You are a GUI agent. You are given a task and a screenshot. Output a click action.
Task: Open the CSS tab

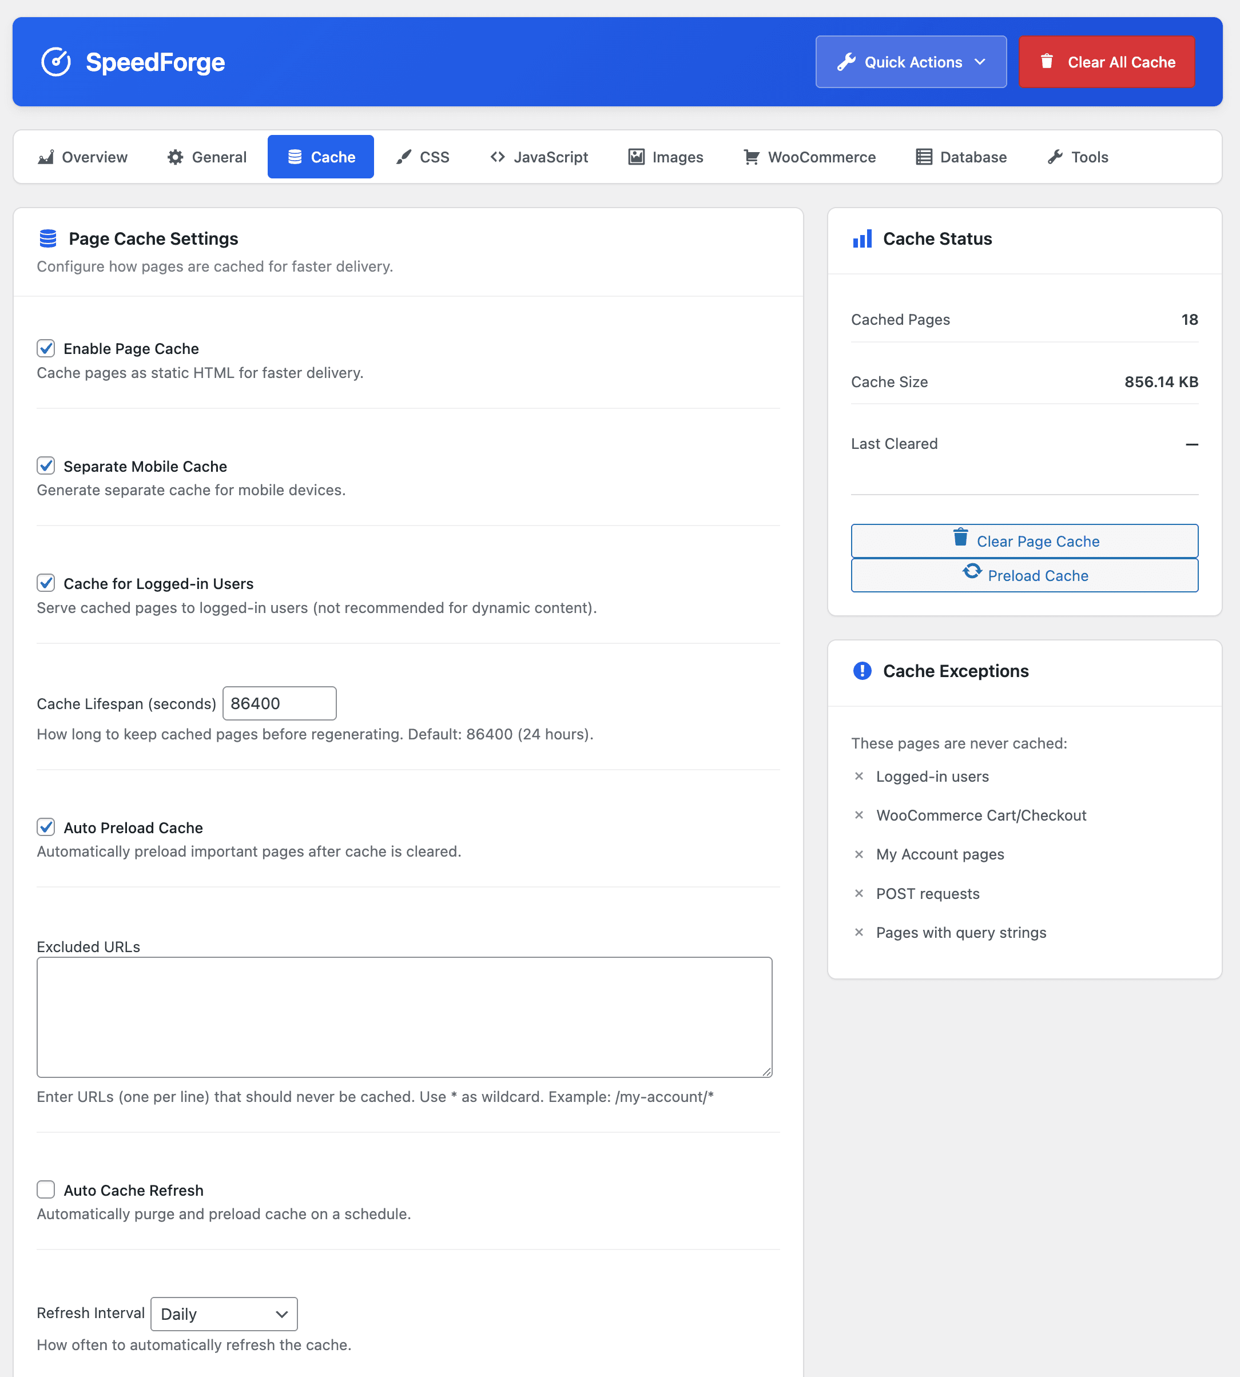(x=423, y=157)
